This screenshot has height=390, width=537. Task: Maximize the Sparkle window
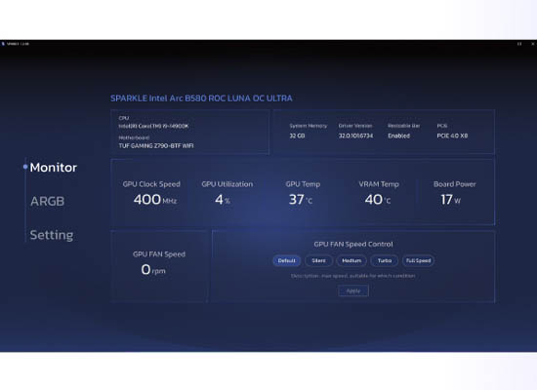(519, 44)
